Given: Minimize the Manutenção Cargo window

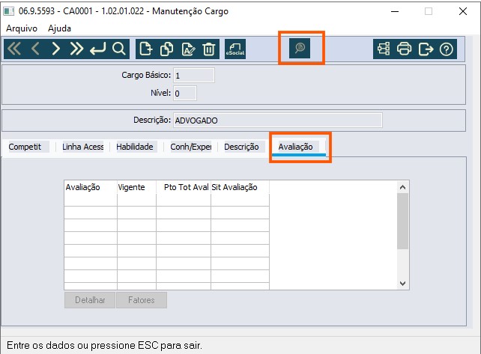Looking at the screenshot, I should click(395, 12).
